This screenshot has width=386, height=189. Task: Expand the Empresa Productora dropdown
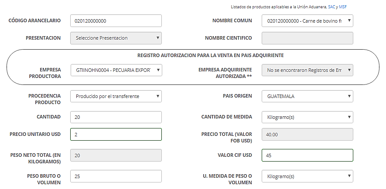coord(116,70)
